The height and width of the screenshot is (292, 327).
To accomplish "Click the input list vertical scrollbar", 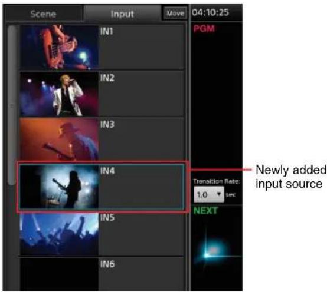I will 12,105.
